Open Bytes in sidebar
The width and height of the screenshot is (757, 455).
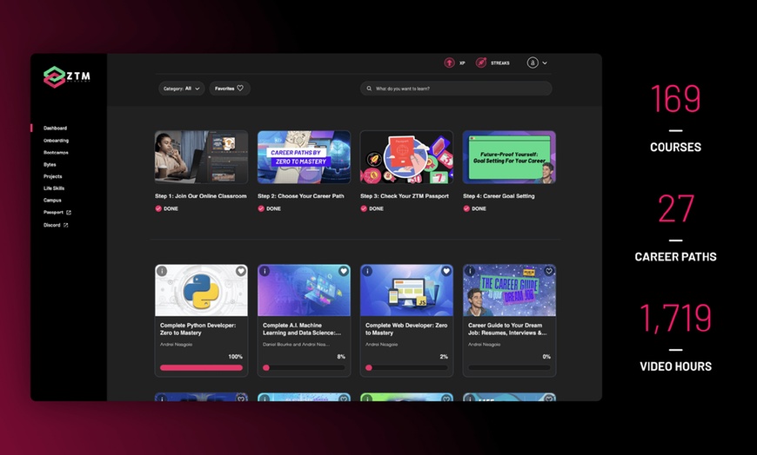pos(50,165)
